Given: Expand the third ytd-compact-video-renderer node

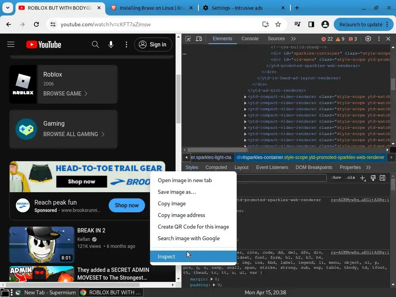Looking at the screenshot, I should coord(245,109).
